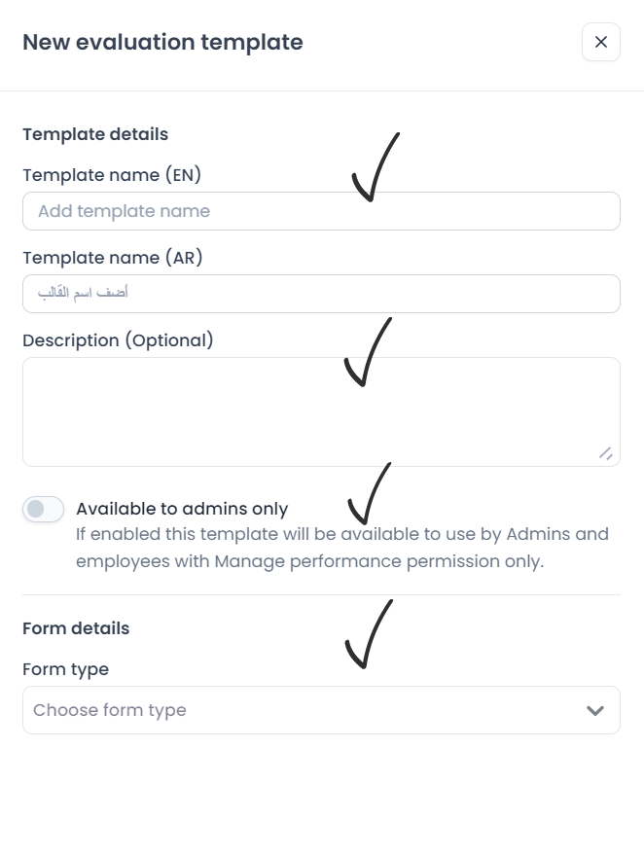
Task: Close the New evaluation template dialog
Action: [601, 42]
